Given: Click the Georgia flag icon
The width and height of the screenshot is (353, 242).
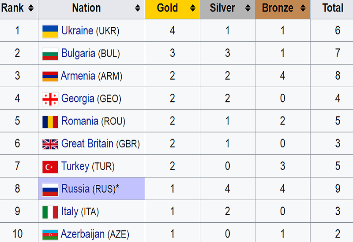Looking at the screenshot, I should pos(50,99).
